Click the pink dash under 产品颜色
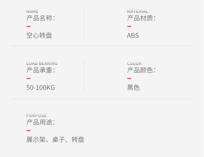Image resolution: width=204 pixels, height=157 pixels. coord(129,79)
